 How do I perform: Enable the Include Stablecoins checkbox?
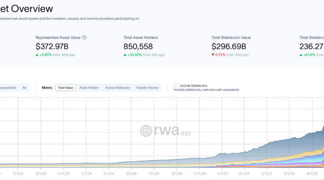(176, 85)
